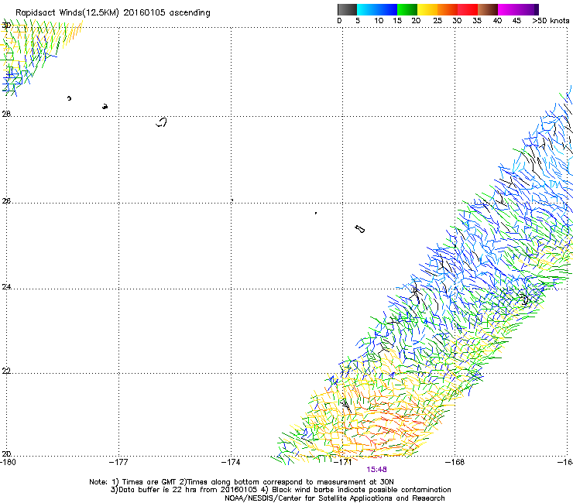
Task: Click the gray 0-5 knots legend segment
Action: tap(347, 9)
